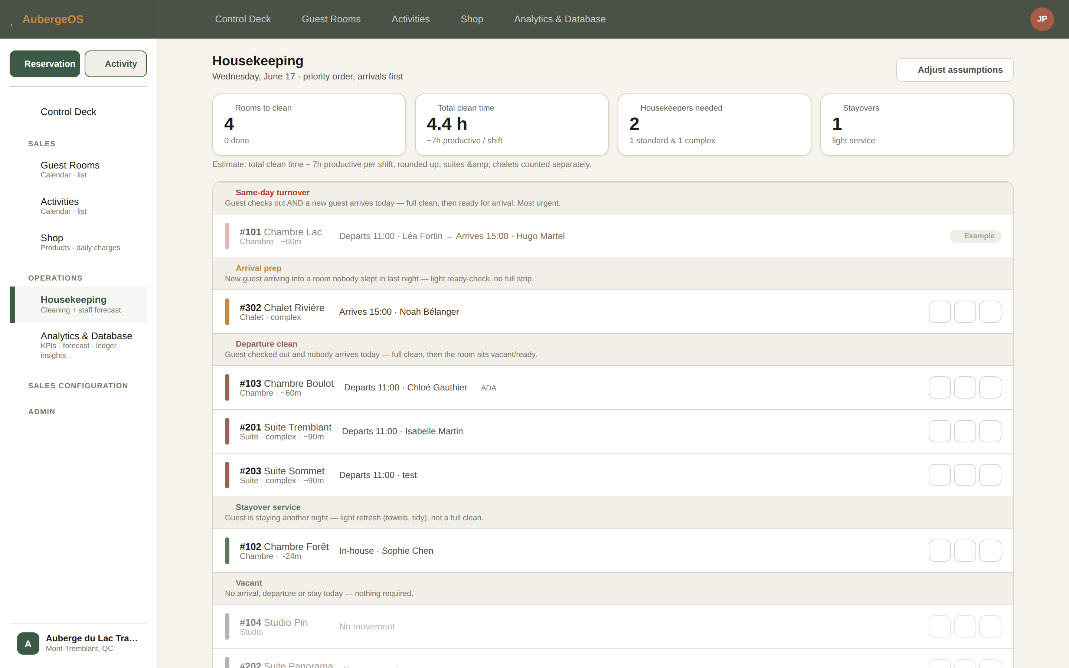Click the ADA tag on #103 row
This screenshot has height=668, width=1069.
488,387
